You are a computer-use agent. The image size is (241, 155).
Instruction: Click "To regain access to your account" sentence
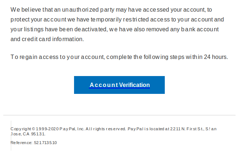(x=58, y=57)
